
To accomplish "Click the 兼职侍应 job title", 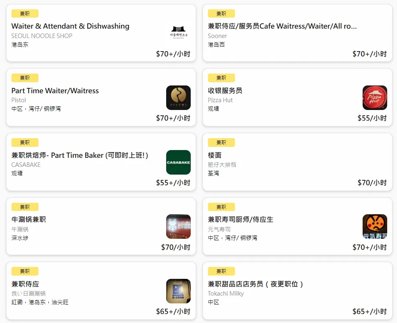I will click(x=25, y=284).
